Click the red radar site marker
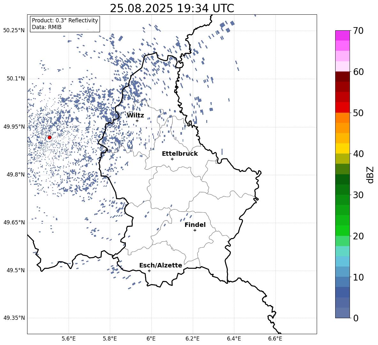 pos(49,138)
